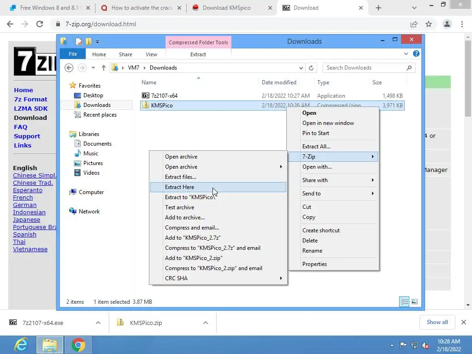472x354 pixels.
Task: Click the Explorer help question icon
Action: click(416, 53)
